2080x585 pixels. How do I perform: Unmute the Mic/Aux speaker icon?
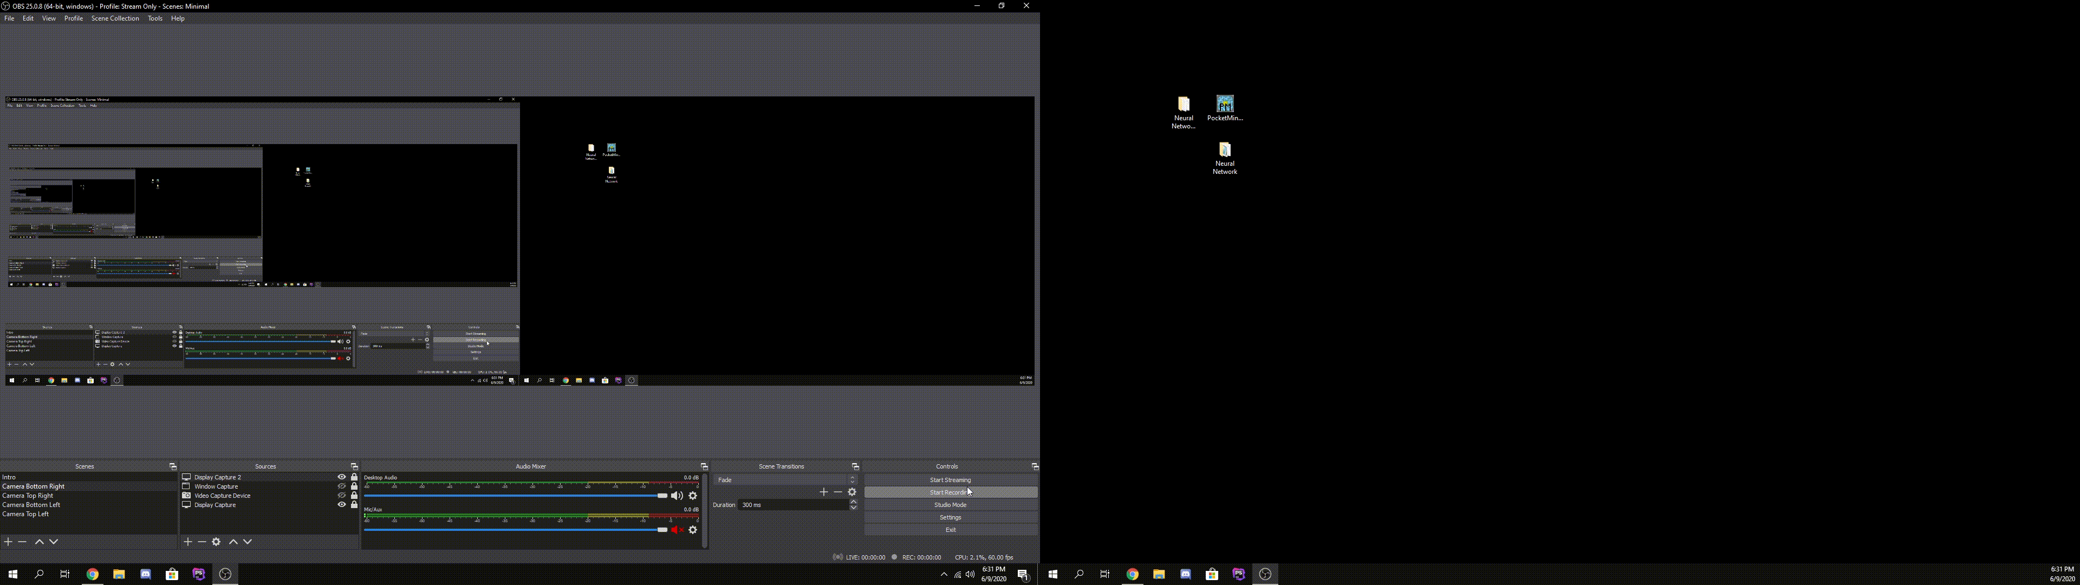[677, 530]
